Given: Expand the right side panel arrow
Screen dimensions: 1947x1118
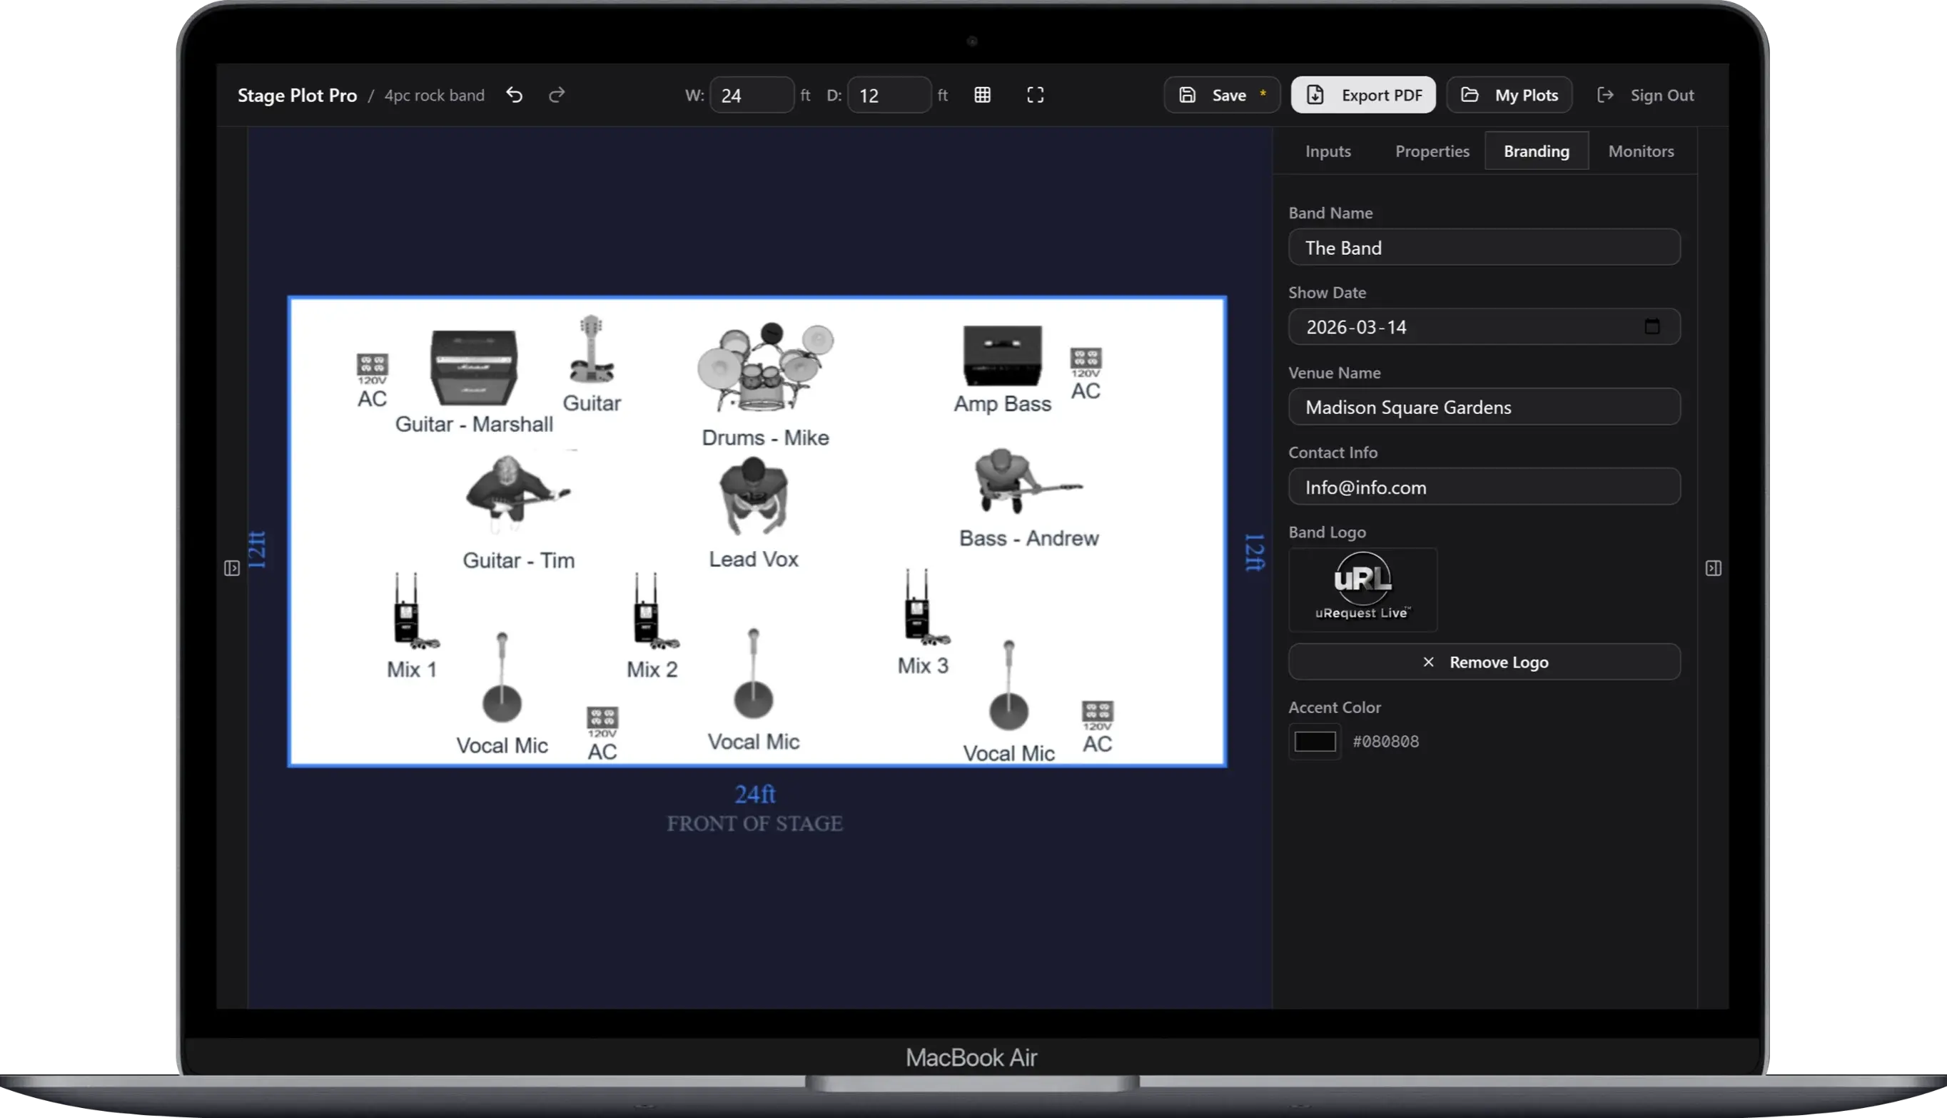Looking at the screenshot, I should [1712, 568].
